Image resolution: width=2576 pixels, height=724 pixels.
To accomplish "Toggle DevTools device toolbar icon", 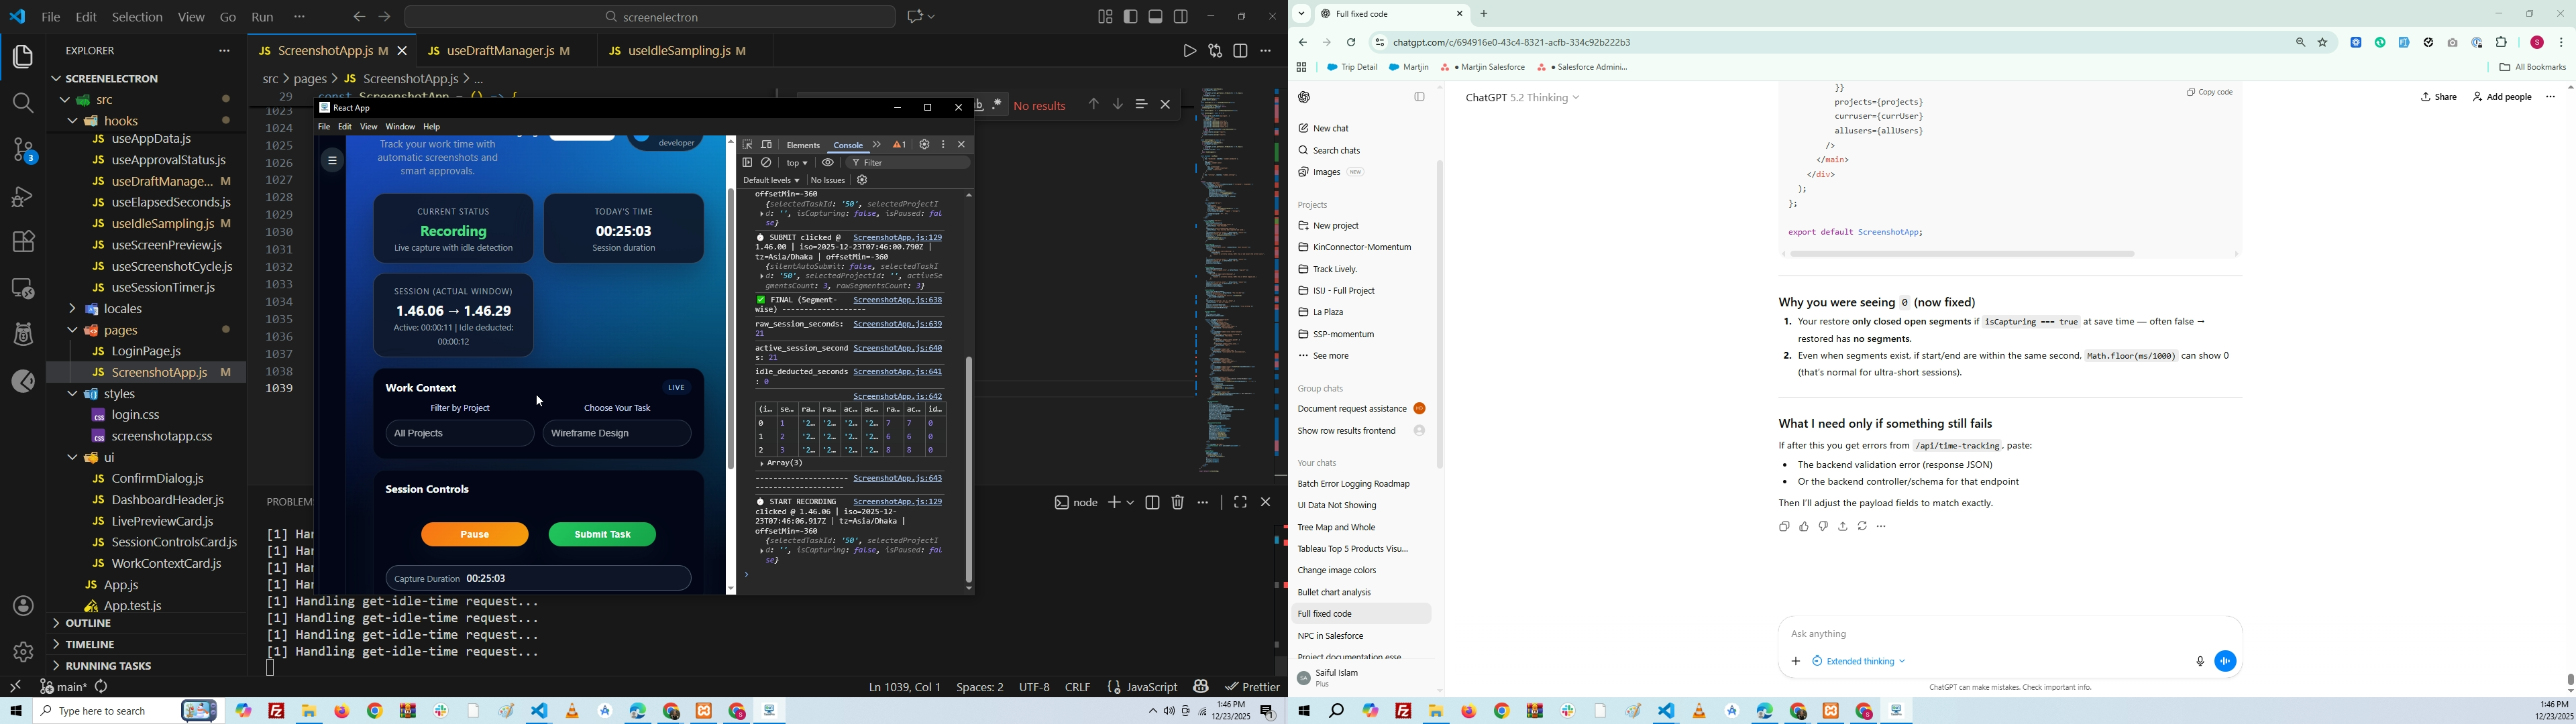I will [x=767, y=145].
